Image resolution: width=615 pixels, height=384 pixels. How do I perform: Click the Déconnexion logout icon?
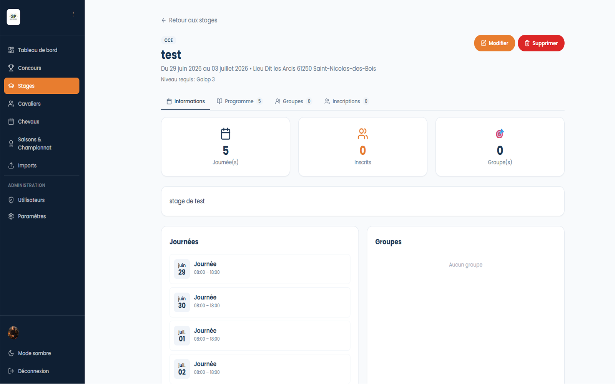point(11,371)
